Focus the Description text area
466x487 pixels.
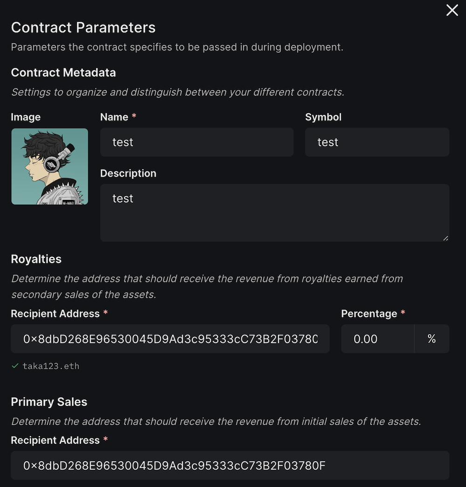[274, 212]
